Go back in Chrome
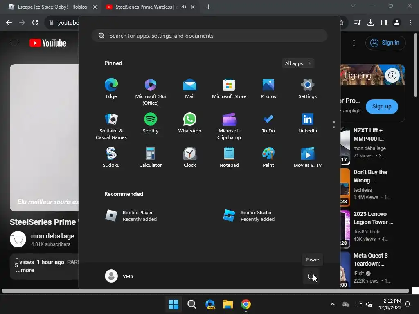The height and width of the screenshot is (314, 419). pos(9,22)
